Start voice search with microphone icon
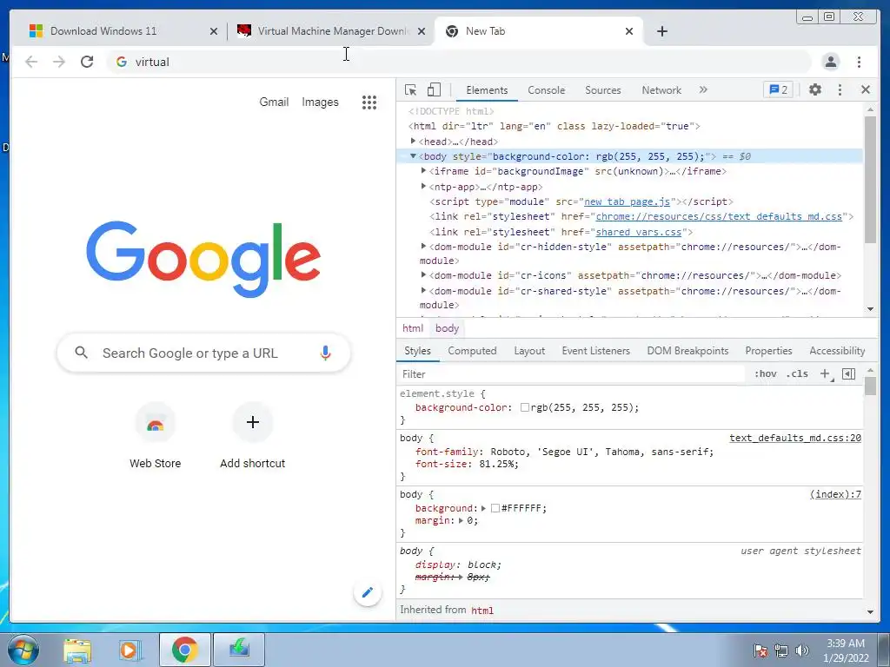The image size is (890, 667). [x=325, y=353]
